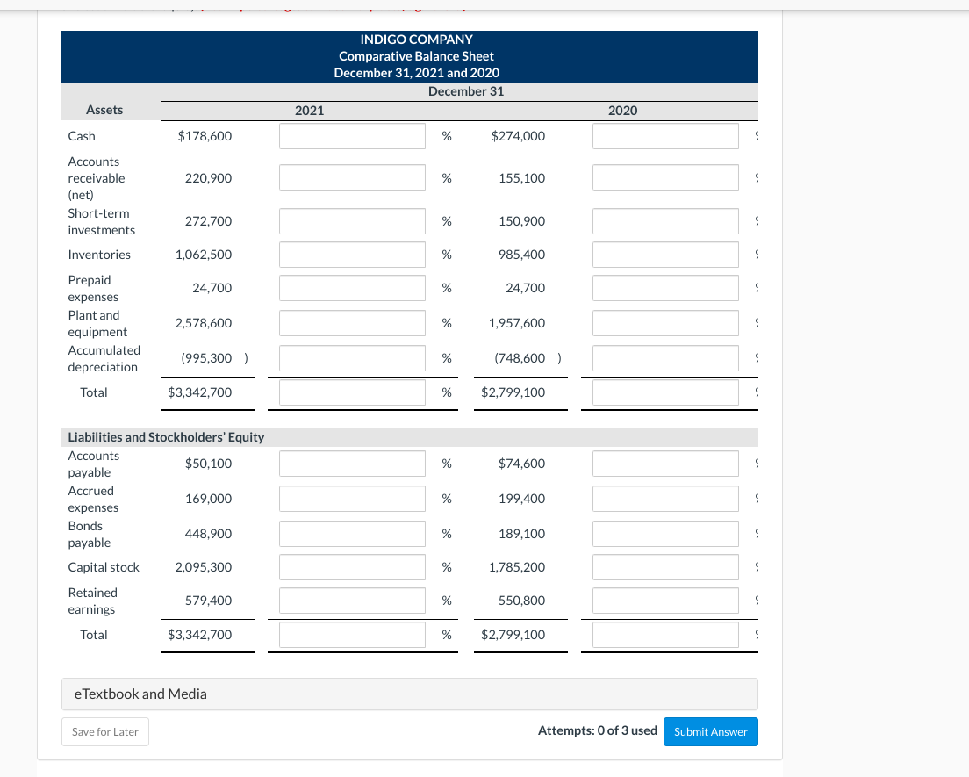Viewport: 969px width, 777px height.
Task: Click the 550,800 Retained earnings 2020 value
Action: pyautogui.click(x=521, y=601)
